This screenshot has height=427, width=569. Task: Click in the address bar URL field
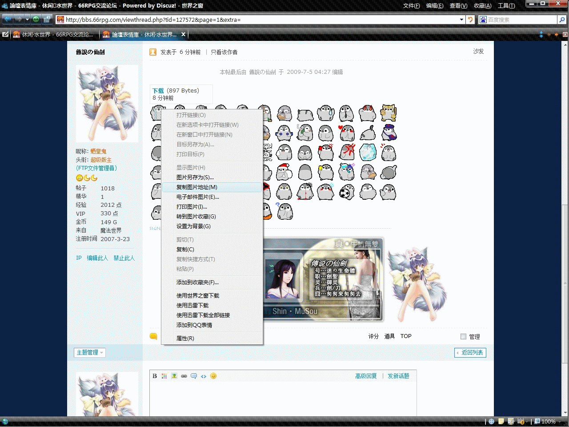(261, 20)
